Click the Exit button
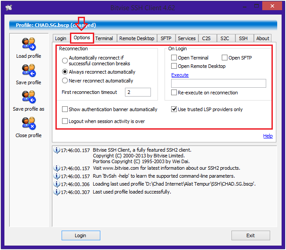Screen dimensions: 286x250 251,235
